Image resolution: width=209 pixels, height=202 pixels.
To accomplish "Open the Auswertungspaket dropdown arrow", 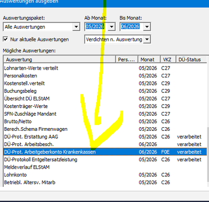I will pos(76,27).
